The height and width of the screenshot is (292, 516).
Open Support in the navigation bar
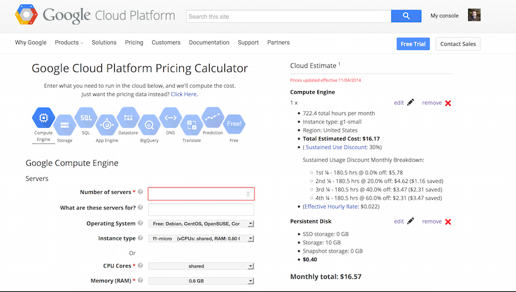tap(248, 43)
